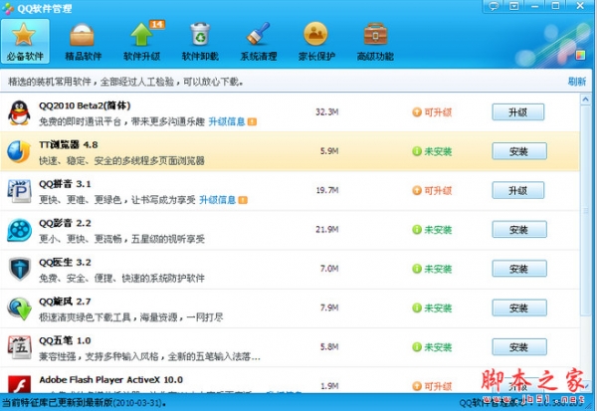Click the 7.0M size value

tap(329, 269)
